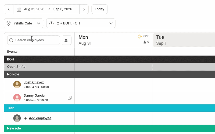Viewport: 215px width, 134px height.
Task: Select the Mon Aug 31 column header
Action: click(113, 40)
